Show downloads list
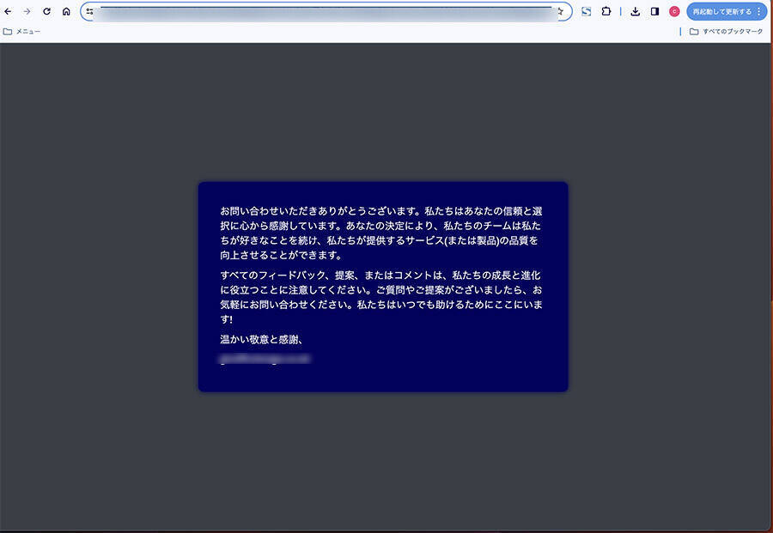The height and width of the screenshot is (533, 773). (x=635, y=11)
